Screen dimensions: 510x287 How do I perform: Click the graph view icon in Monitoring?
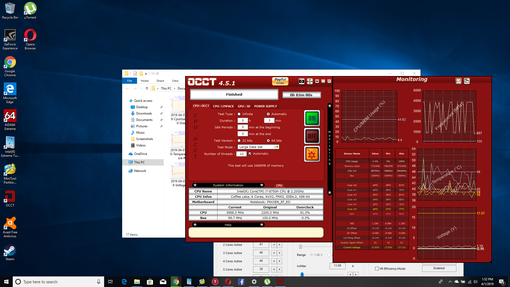(458, 81)
